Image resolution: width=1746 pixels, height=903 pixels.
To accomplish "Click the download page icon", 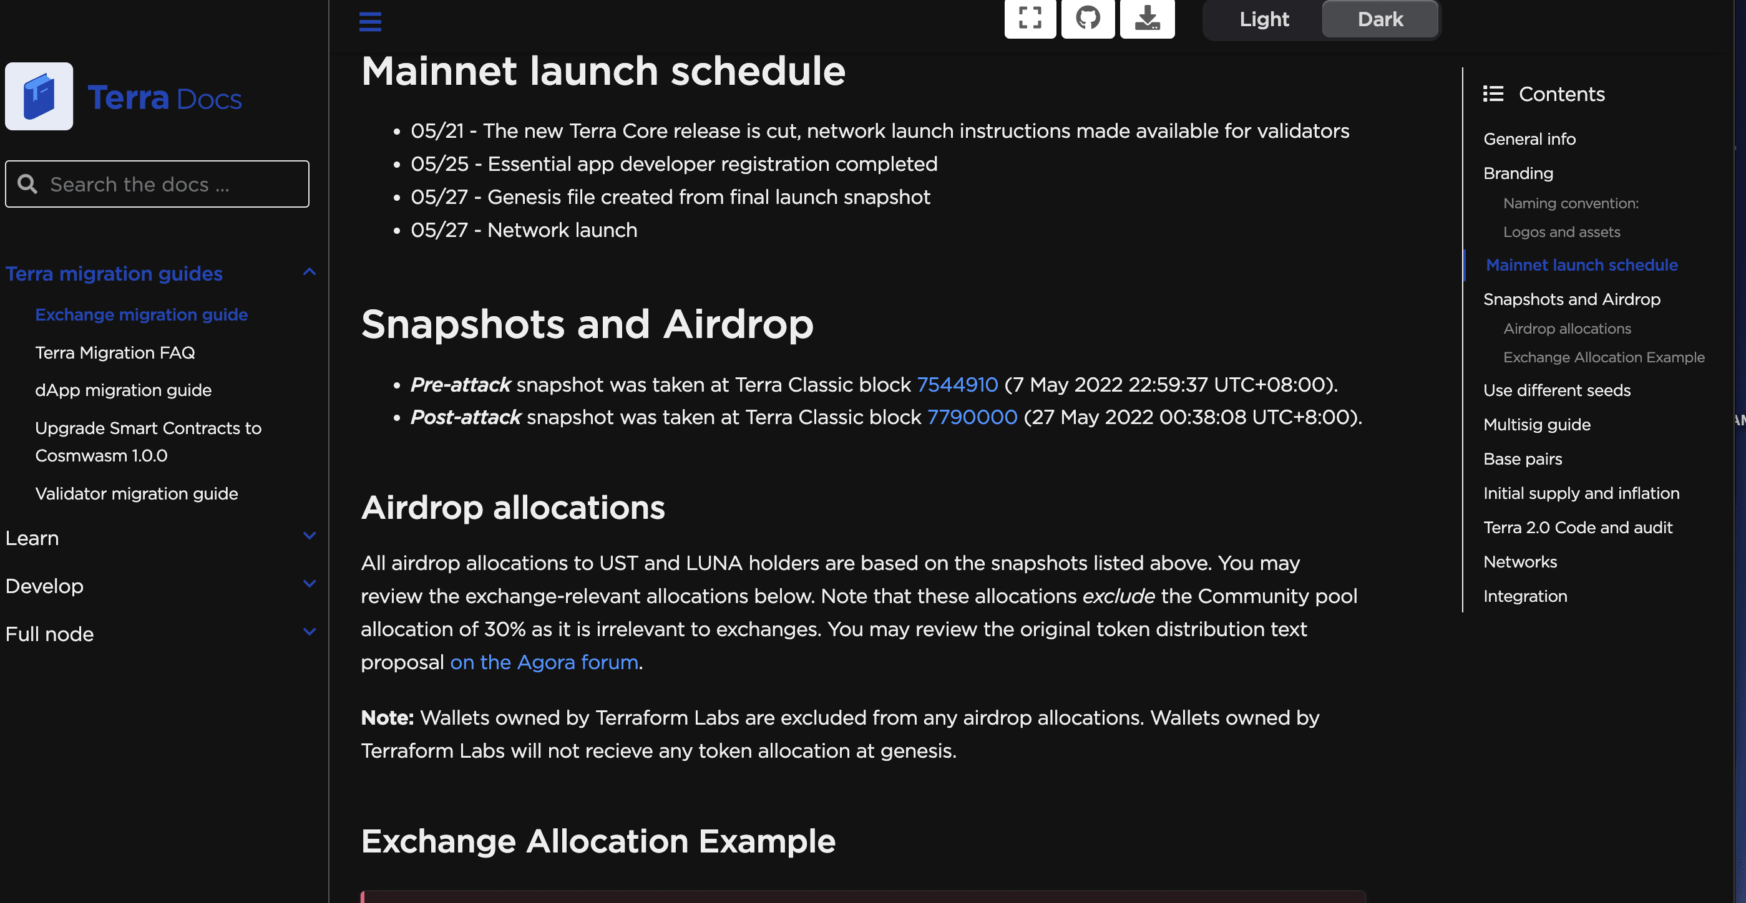I will tap(1147, 18).
